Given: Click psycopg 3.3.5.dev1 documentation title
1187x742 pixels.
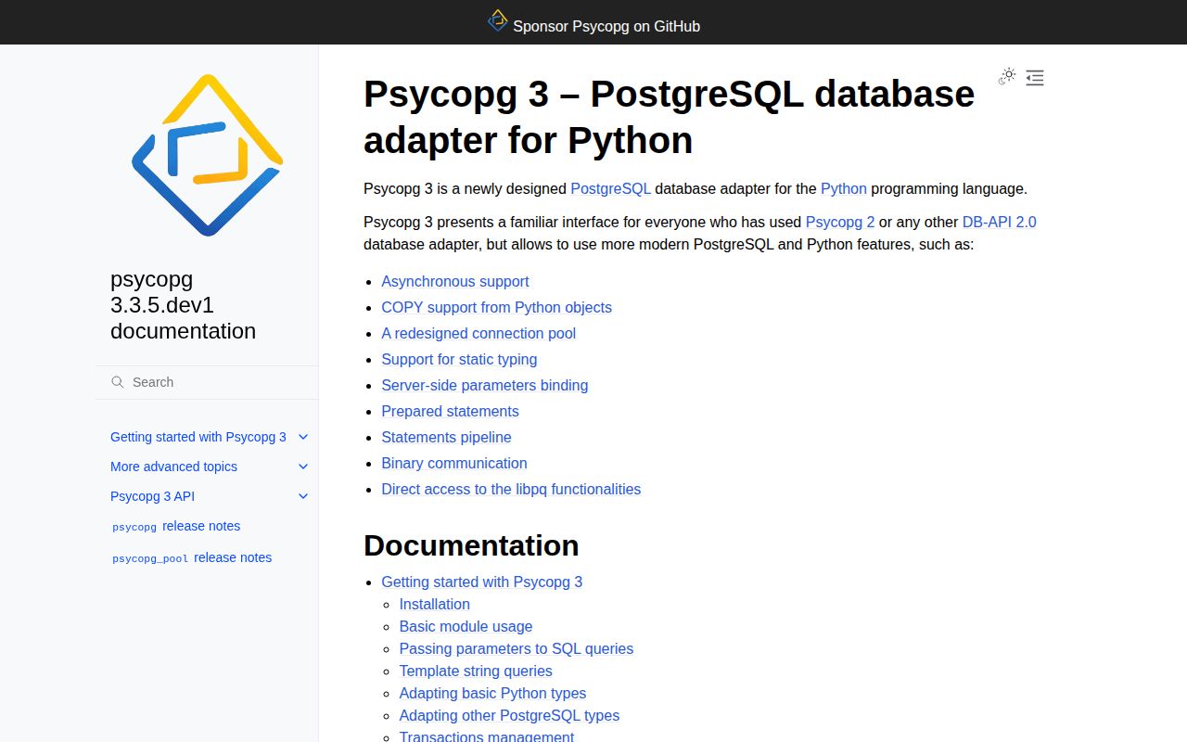Looking at the screenshot, I should [x=183, y=305].
